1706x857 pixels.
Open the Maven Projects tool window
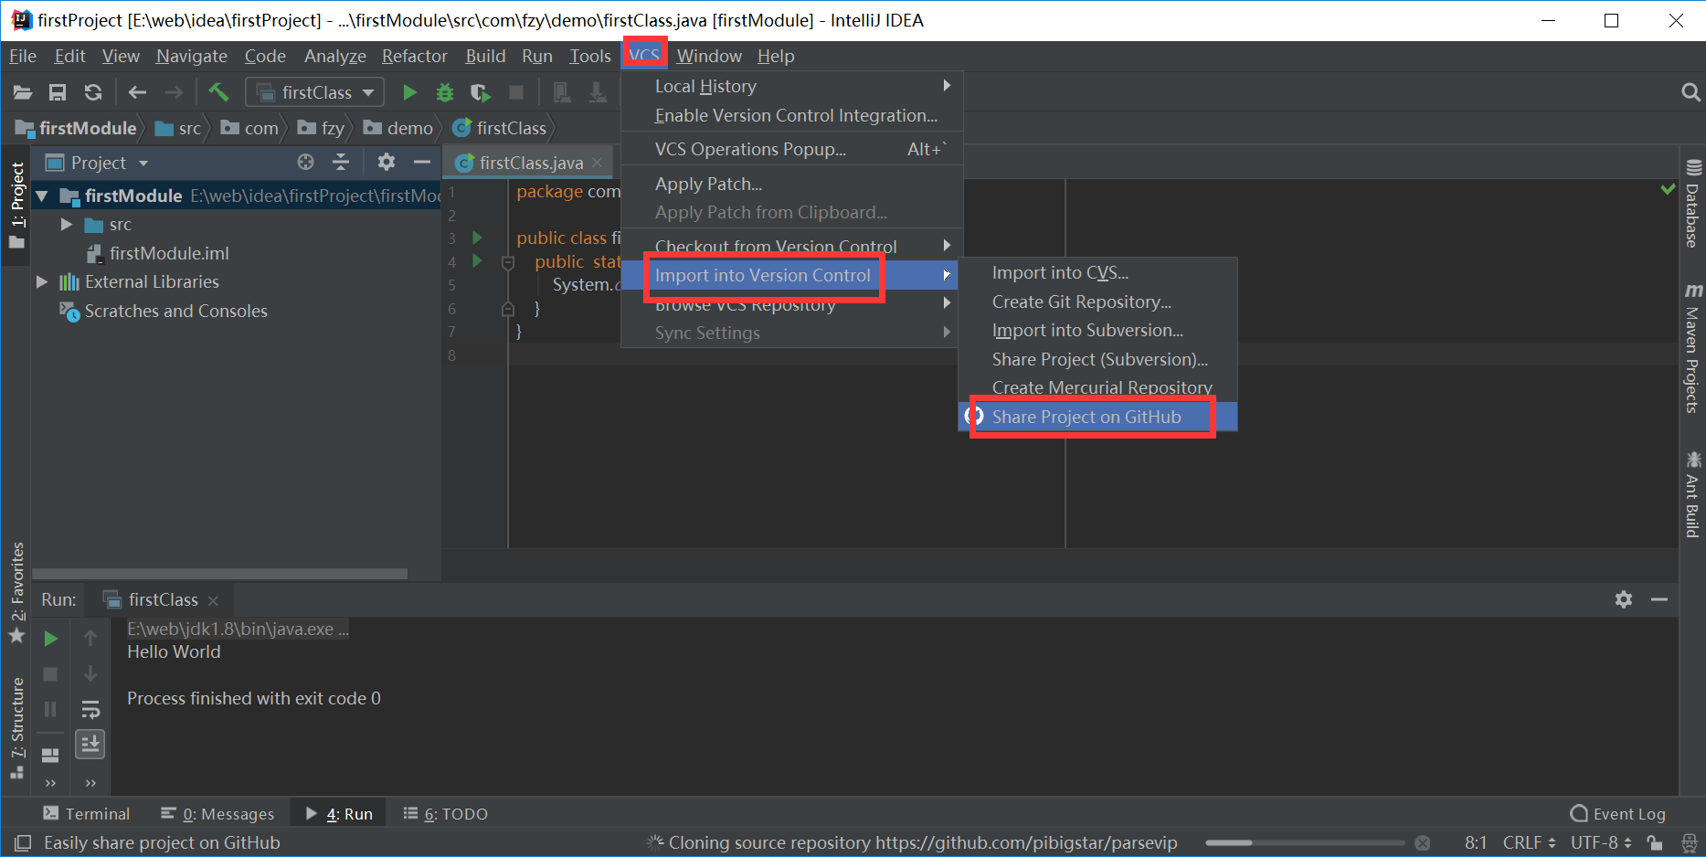point(1692,348)
